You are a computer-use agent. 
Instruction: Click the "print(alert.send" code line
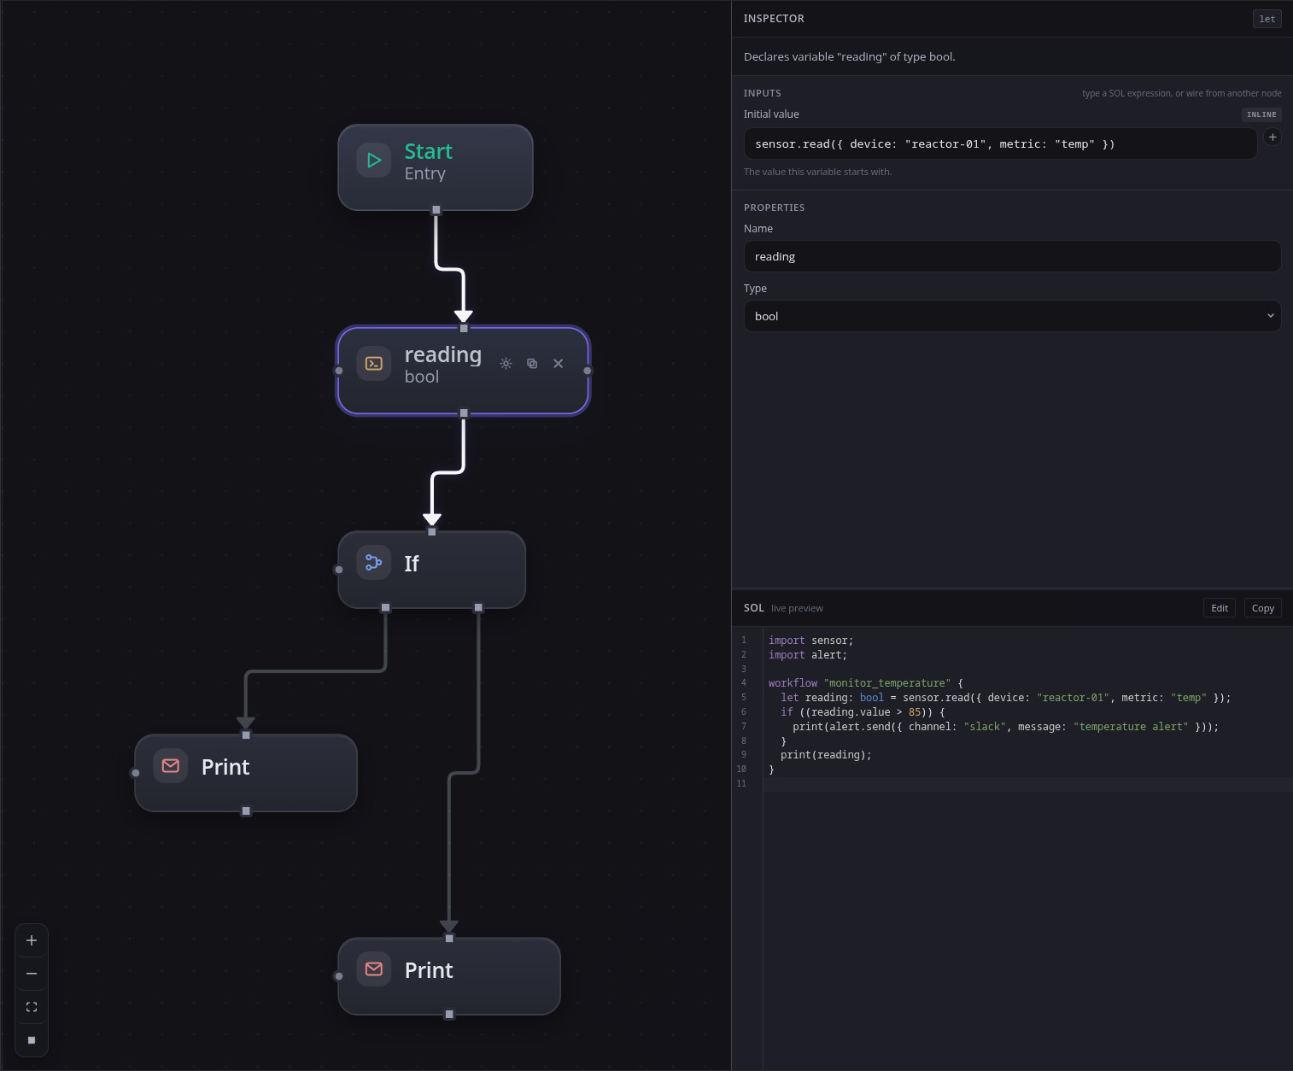tap(1006, 727)
